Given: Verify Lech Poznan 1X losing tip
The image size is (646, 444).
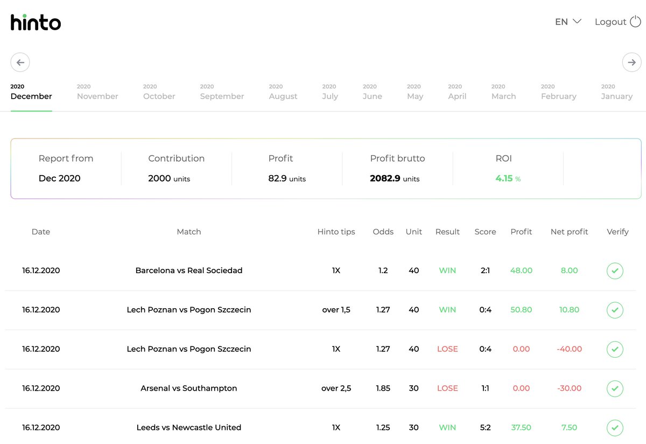Looking at the screenshot, I should point(615,349).
